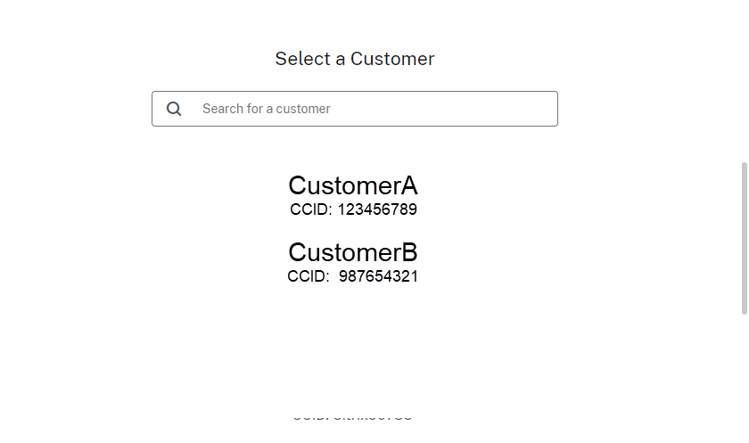Click the "CCID:" label beneath CustomerB

click(x=309, y=276)
